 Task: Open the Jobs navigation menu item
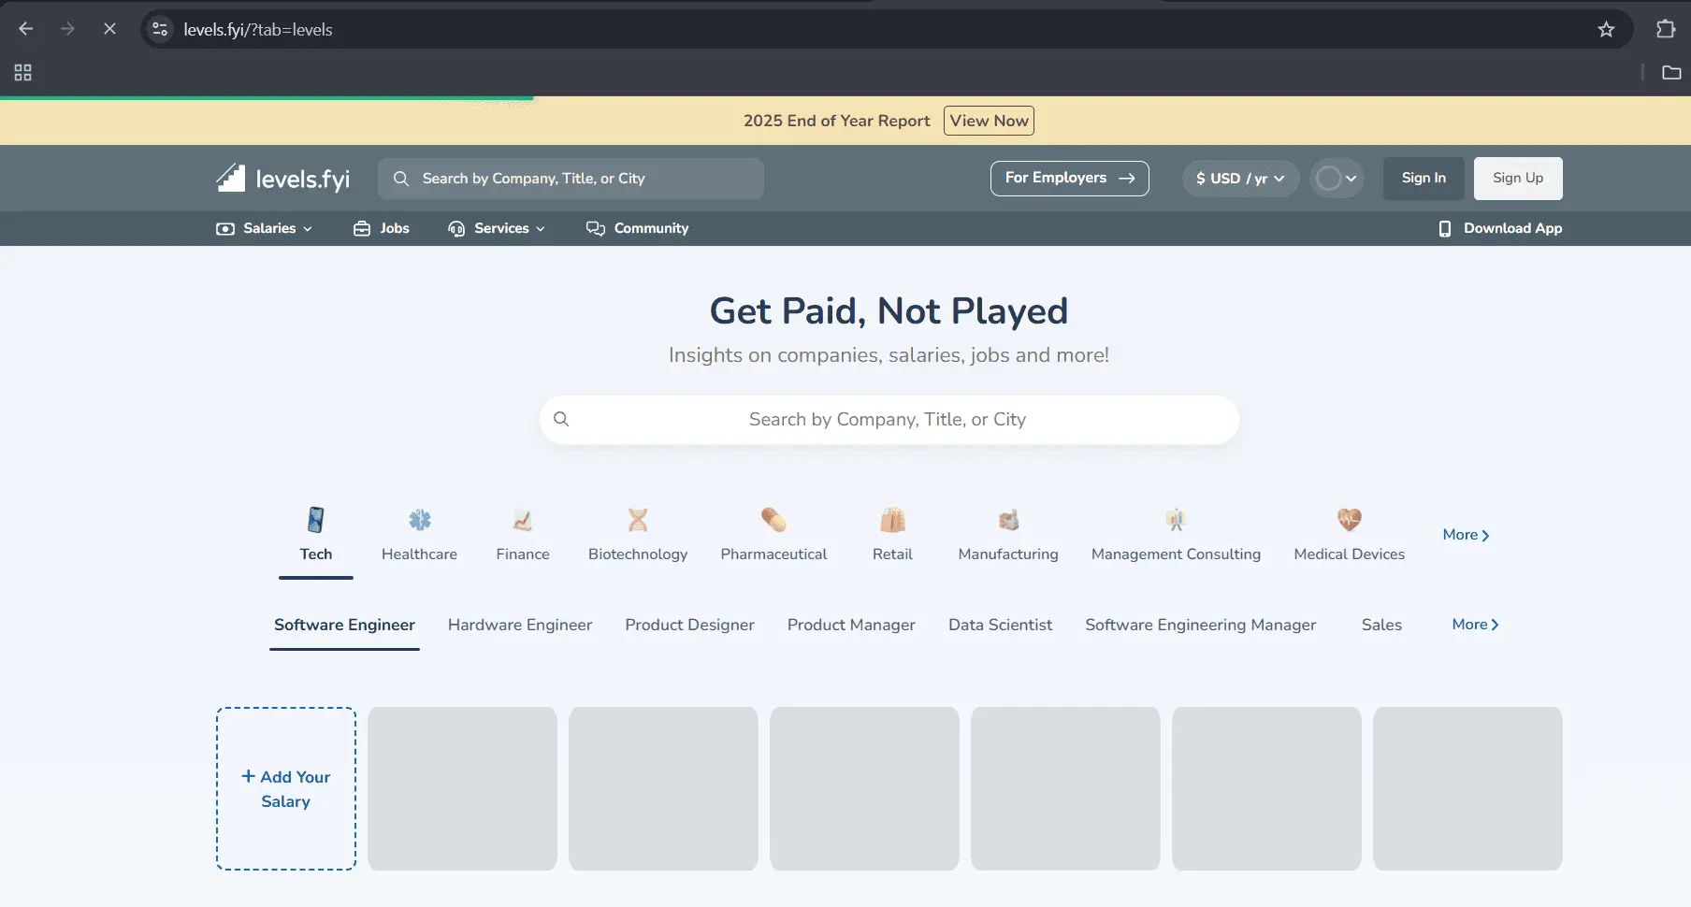381,228
